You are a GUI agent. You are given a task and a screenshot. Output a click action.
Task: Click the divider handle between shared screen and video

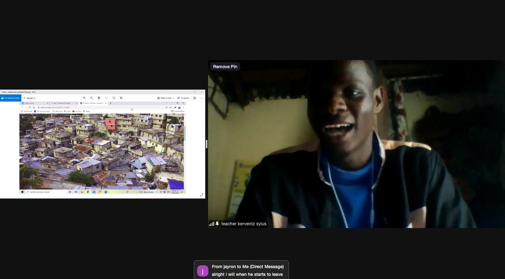[206, 144]
